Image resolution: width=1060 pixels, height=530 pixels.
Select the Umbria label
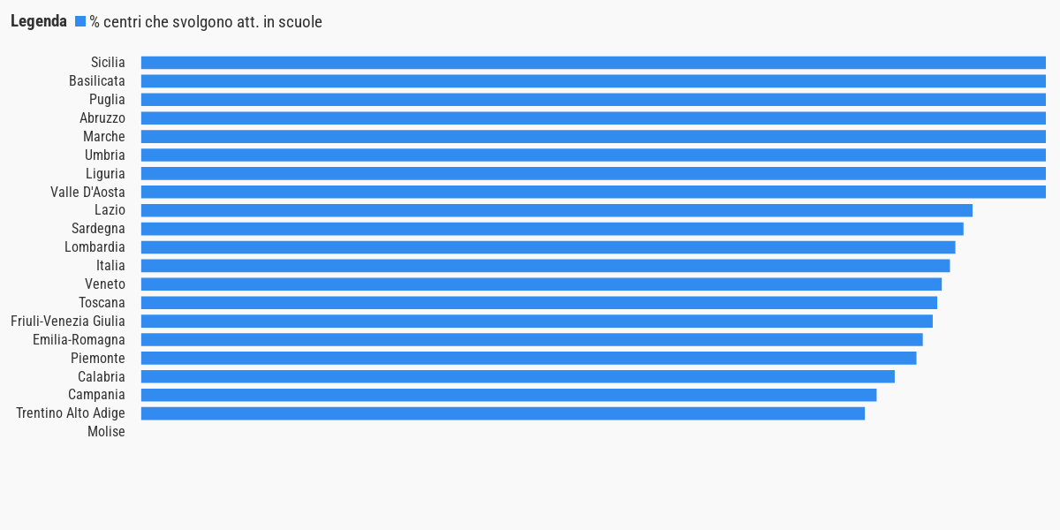(105, 155)
